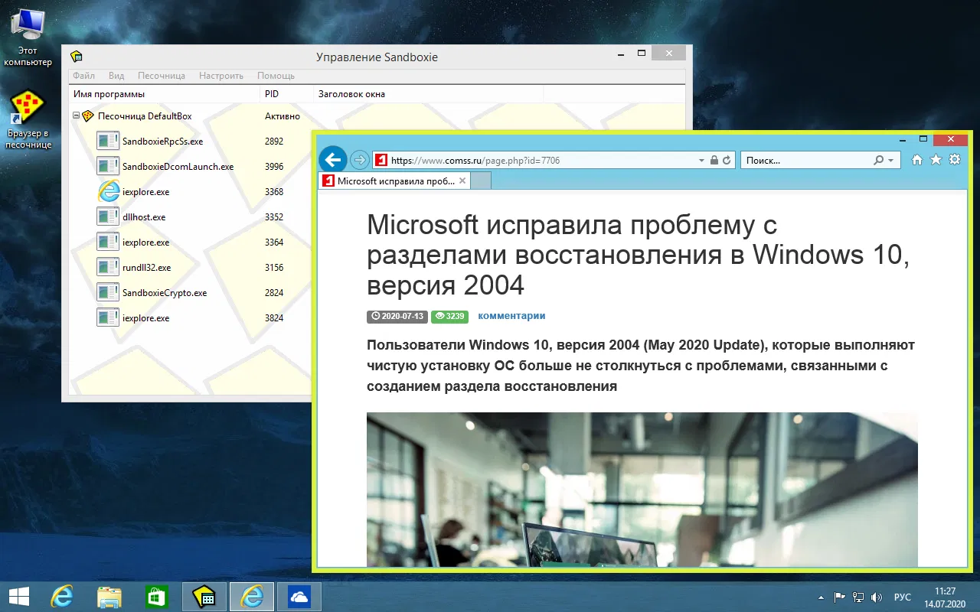Open the 'Вид' menu in Sandboxie
The image size is (980, 612).
pyautogui.click(x=116, y=76)
